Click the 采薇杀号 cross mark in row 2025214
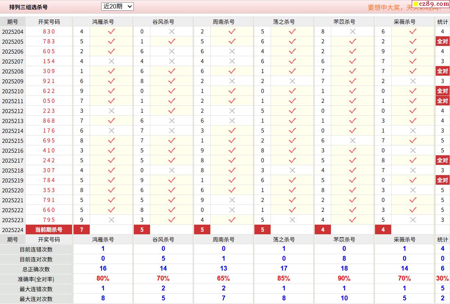This screenshot has height=304, width=450. (x=413, y=131)
